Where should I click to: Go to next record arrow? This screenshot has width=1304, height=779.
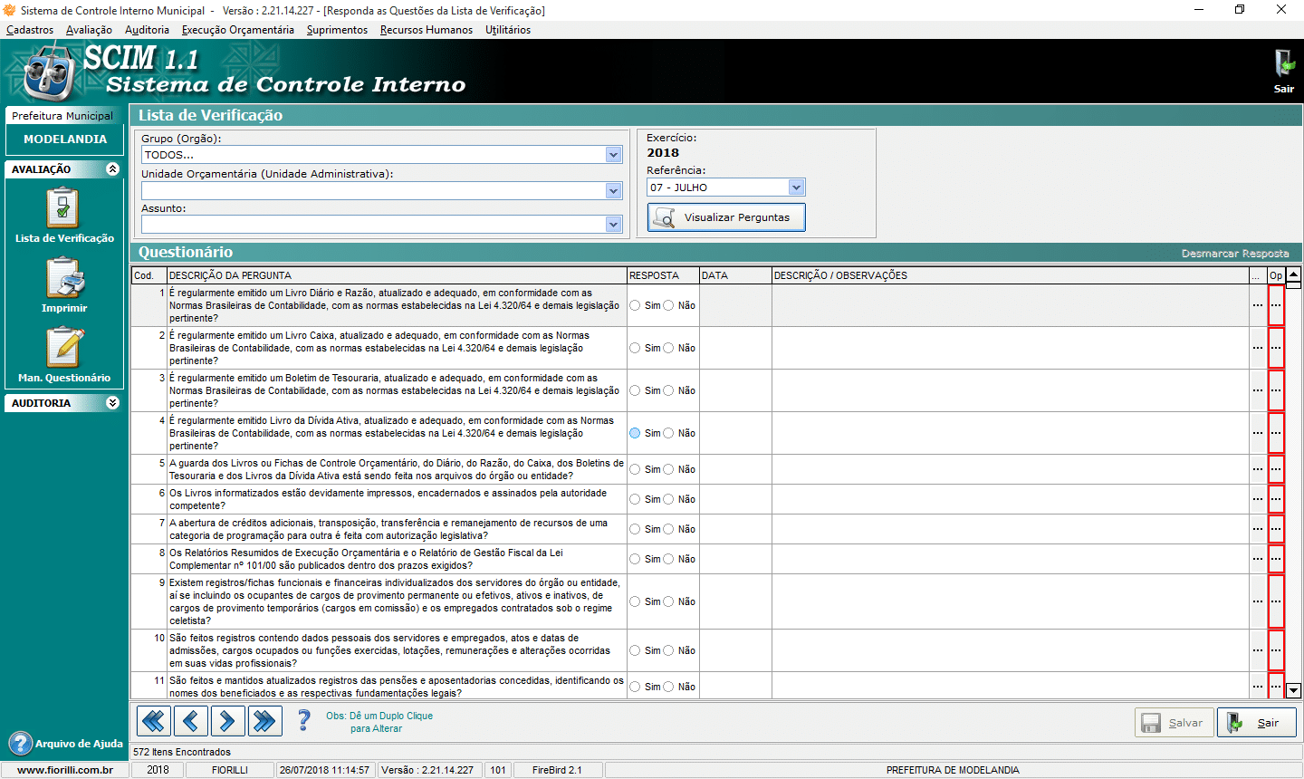point(228,721)
